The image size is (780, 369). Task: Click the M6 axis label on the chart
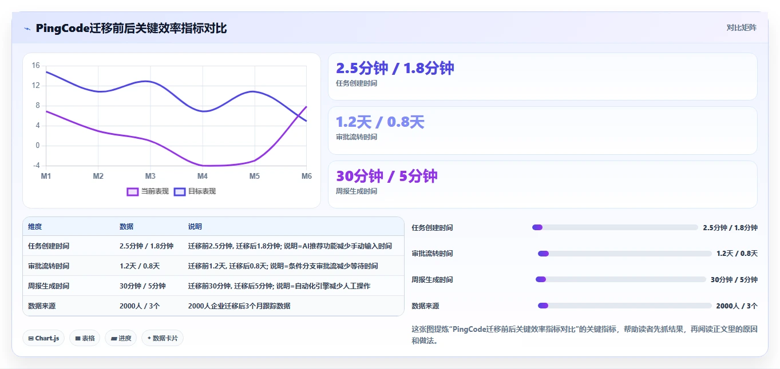pyautogui.click(x=307, y=176)
